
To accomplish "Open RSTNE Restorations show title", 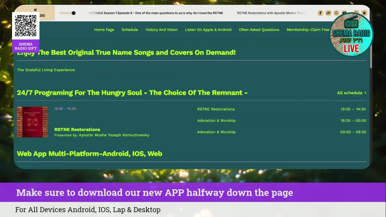I will (77, 129).
